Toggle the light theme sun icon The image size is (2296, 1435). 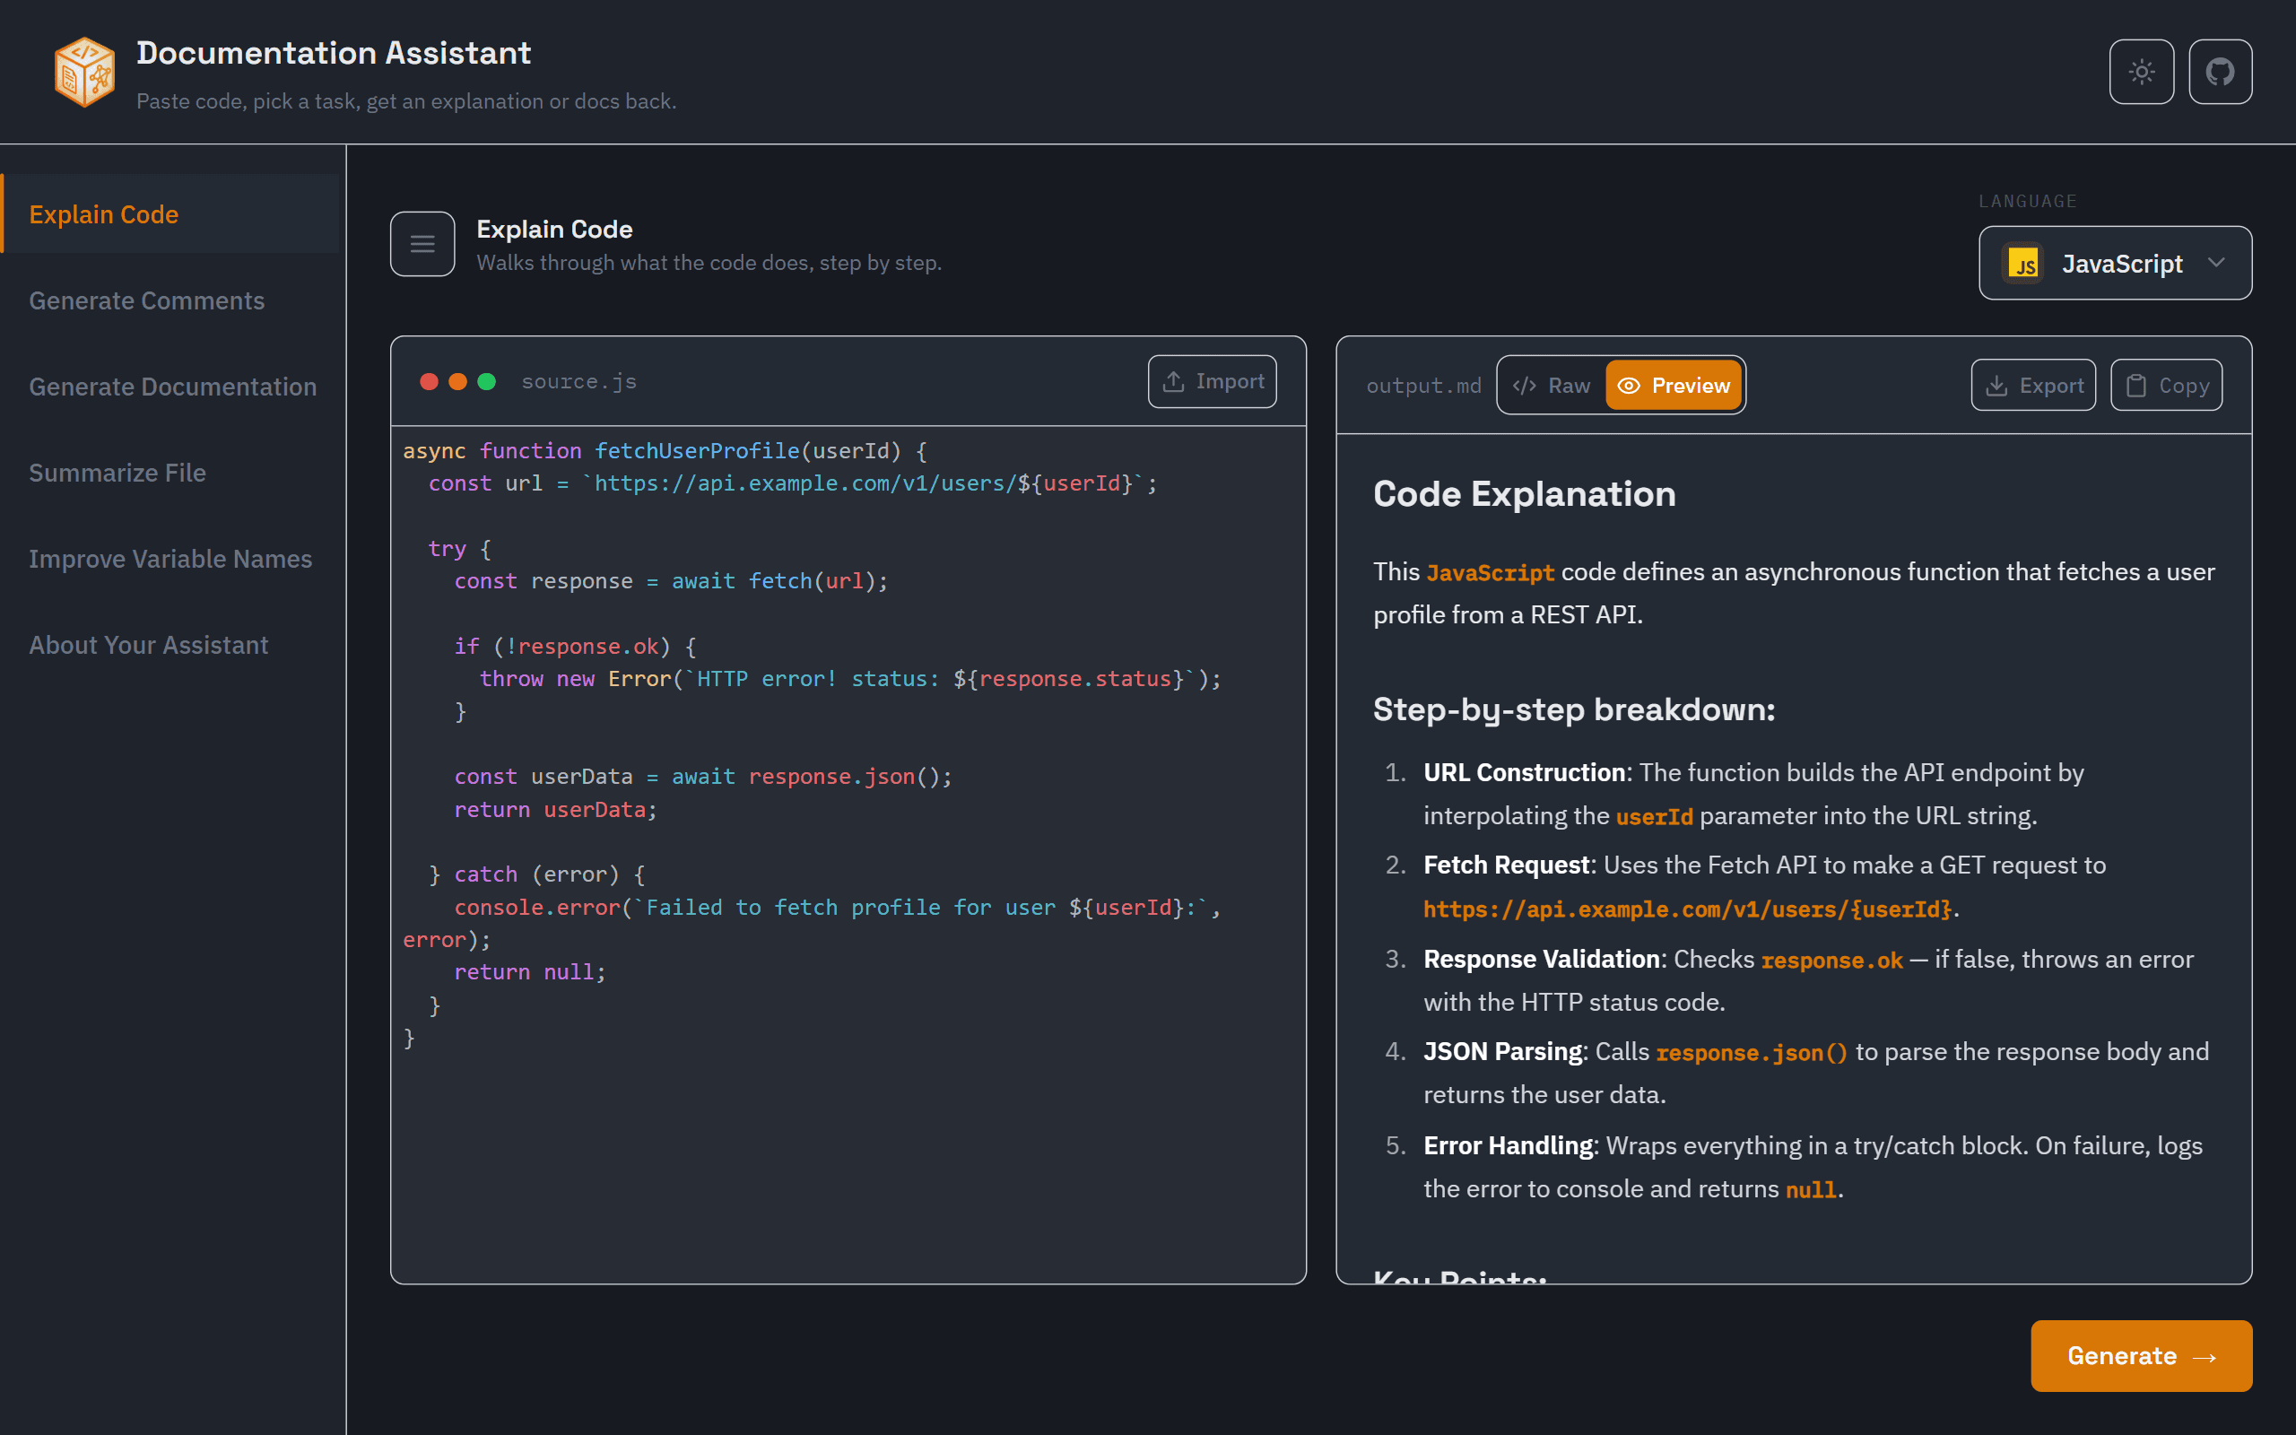click(2142, 71)
